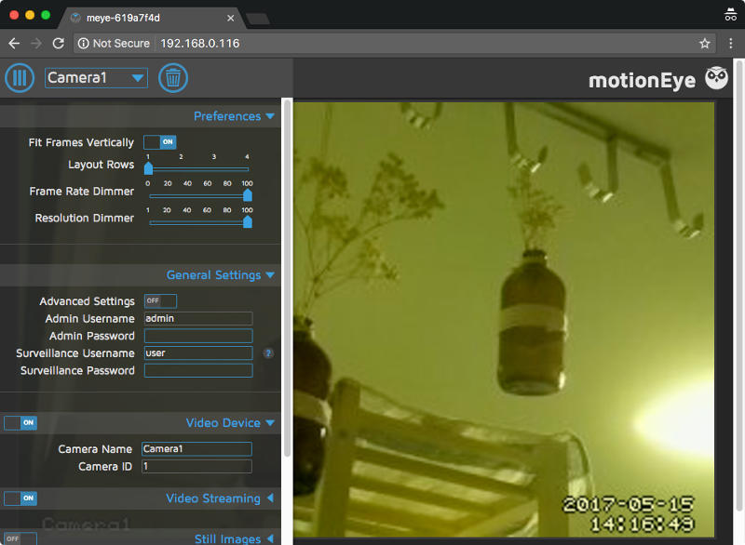Bookmark the page using the star icon

[x=703, y=43]
